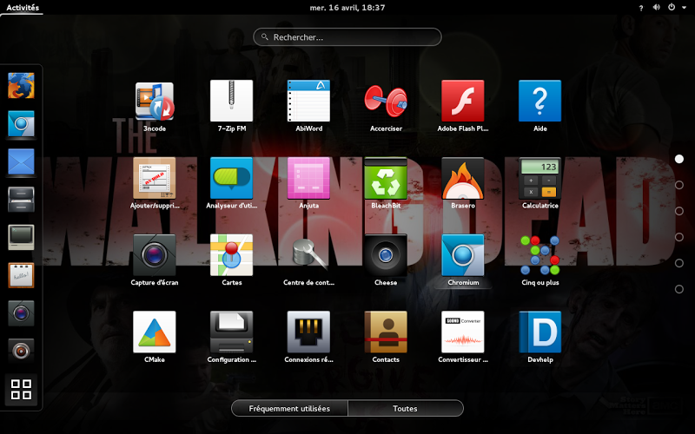
Task: Open Chromium from the dash
Action: click(x=21, y=123)
